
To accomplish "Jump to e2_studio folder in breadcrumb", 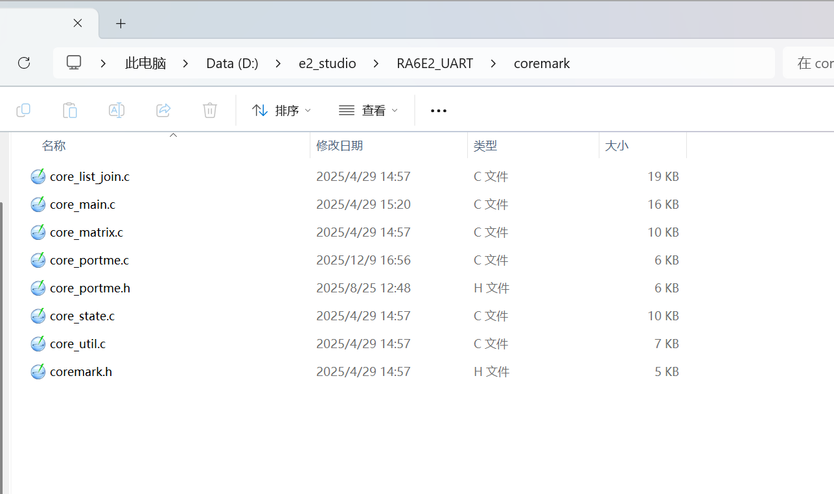I will [x=327, y=64].
